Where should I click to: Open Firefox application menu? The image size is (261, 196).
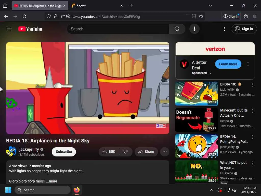tap(255, 16)
